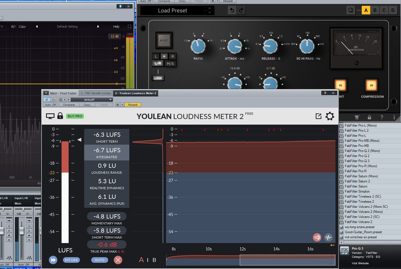Click the monitor display icon in Youlean header
401x269 pixels.
pyautogui.click(x=50, y=116)
